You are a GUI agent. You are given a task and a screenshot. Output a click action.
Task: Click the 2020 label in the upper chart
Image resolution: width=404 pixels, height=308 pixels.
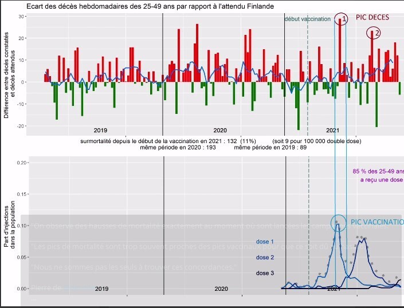click(x=220, y=131)
